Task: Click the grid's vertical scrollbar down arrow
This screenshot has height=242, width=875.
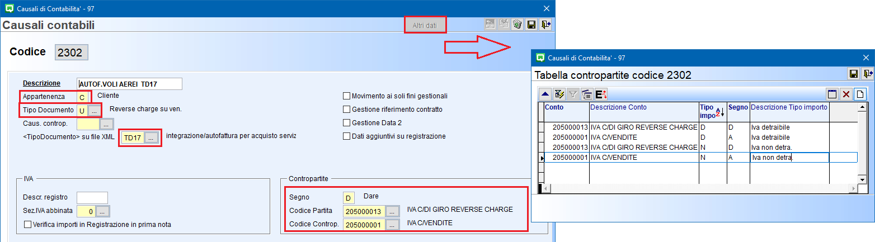Action: (863, 179)
